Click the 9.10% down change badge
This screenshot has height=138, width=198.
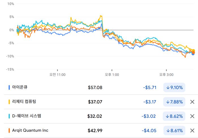pos(174,88)
